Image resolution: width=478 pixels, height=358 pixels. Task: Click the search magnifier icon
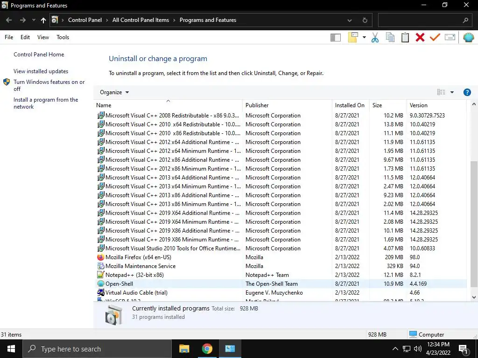click(465, 21)
